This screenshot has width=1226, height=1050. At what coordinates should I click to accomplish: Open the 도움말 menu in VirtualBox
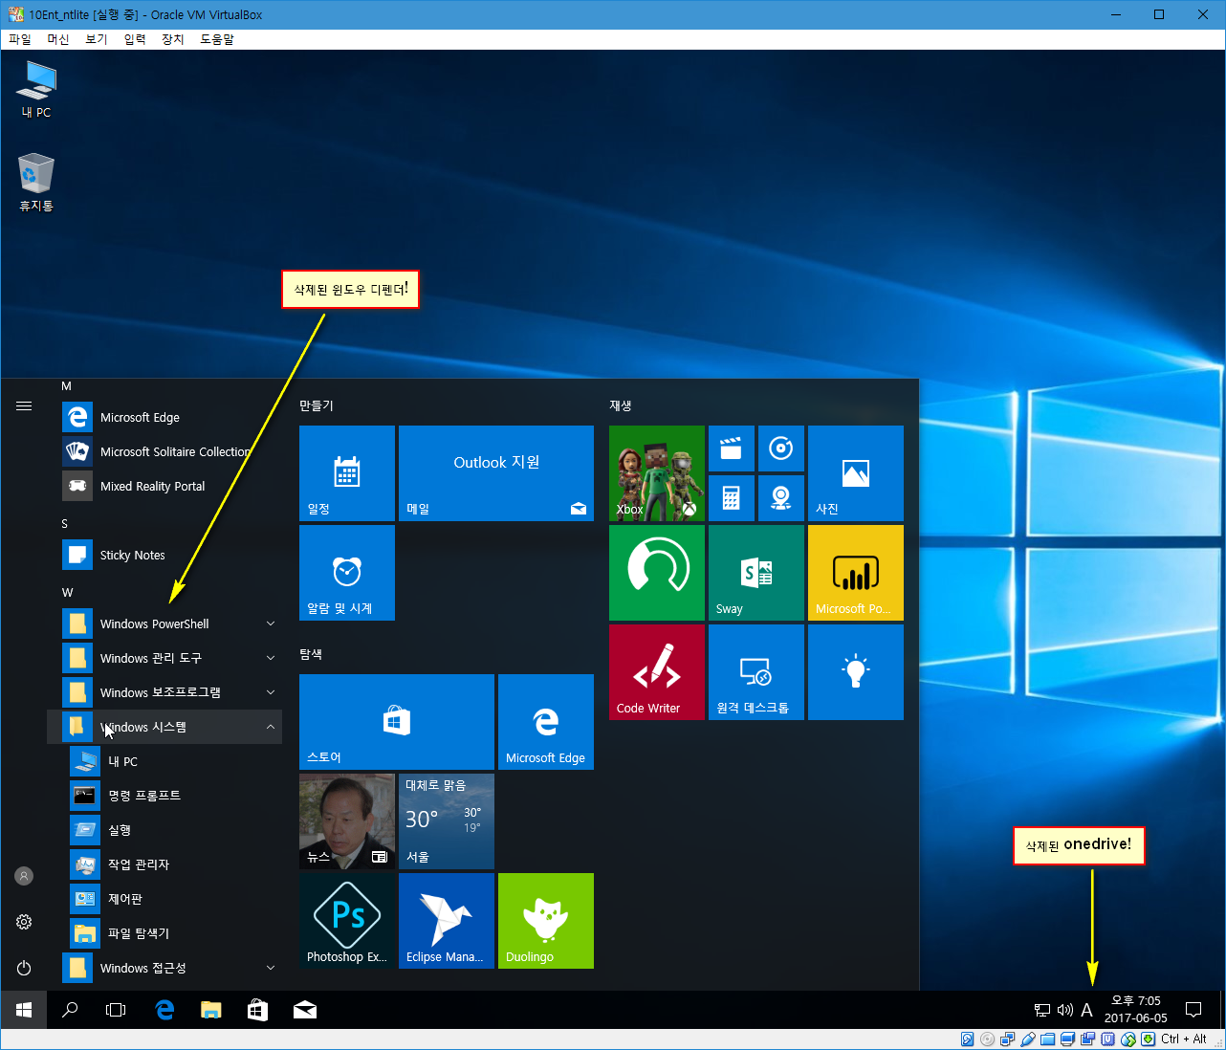pyautogui.click(x=217, y=39)
